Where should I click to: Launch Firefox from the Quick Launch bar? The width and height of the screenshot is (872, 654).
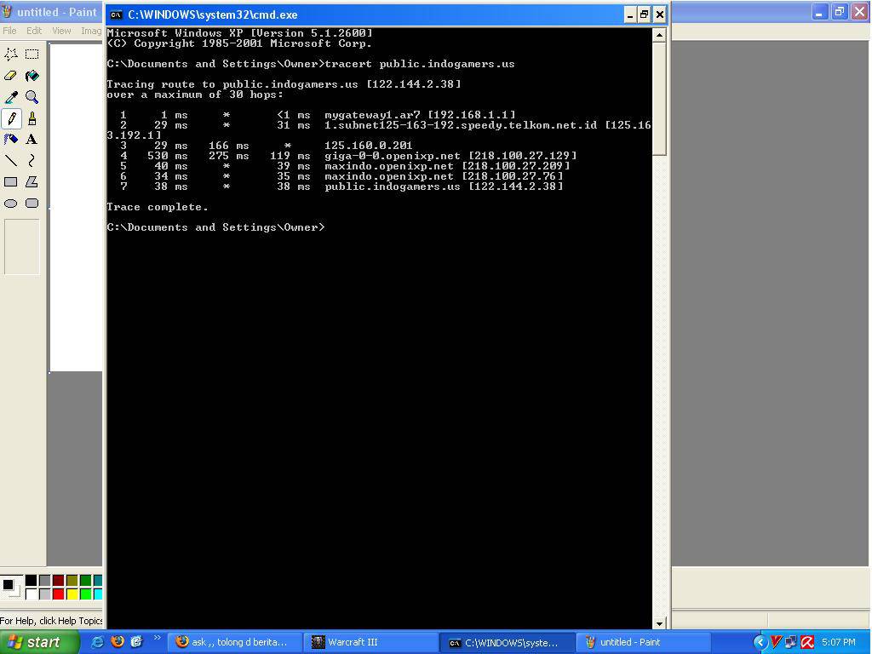[x=118, y=642]
